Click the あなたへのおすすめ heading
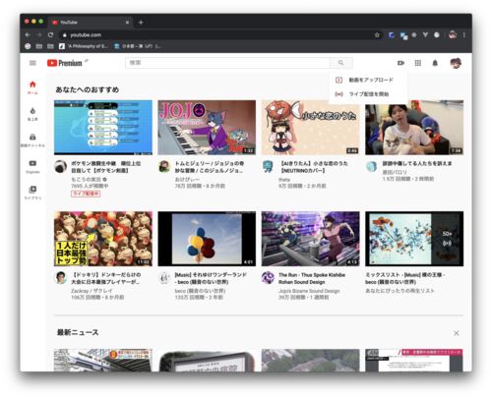This screenshot has height=398, width=492. coord(87,89)
